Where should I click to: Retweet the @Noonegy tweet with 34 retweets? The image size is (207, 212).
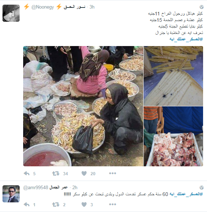pos(56,173)
